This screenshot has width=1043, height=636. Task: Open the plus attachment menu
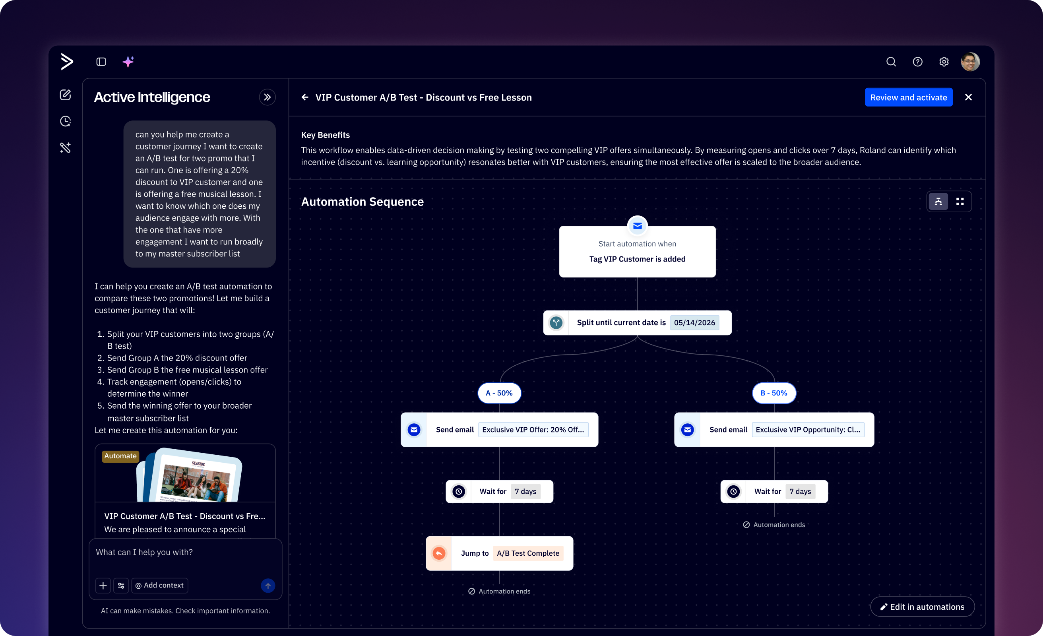point(103,585)
